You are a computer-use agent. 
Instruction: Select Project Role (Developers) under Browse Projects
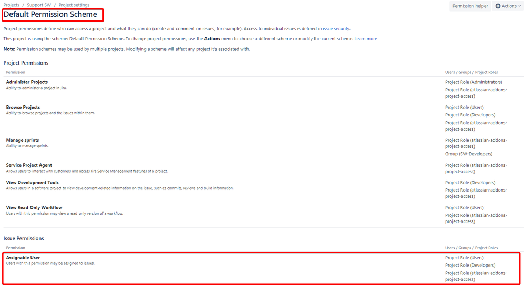click(x=470, y=115)
